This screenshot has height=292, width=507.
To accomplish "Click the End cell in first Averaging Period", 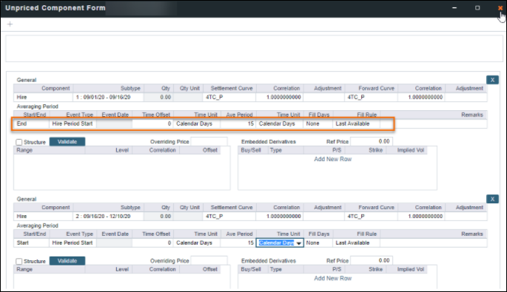I will tap(31, 123).
